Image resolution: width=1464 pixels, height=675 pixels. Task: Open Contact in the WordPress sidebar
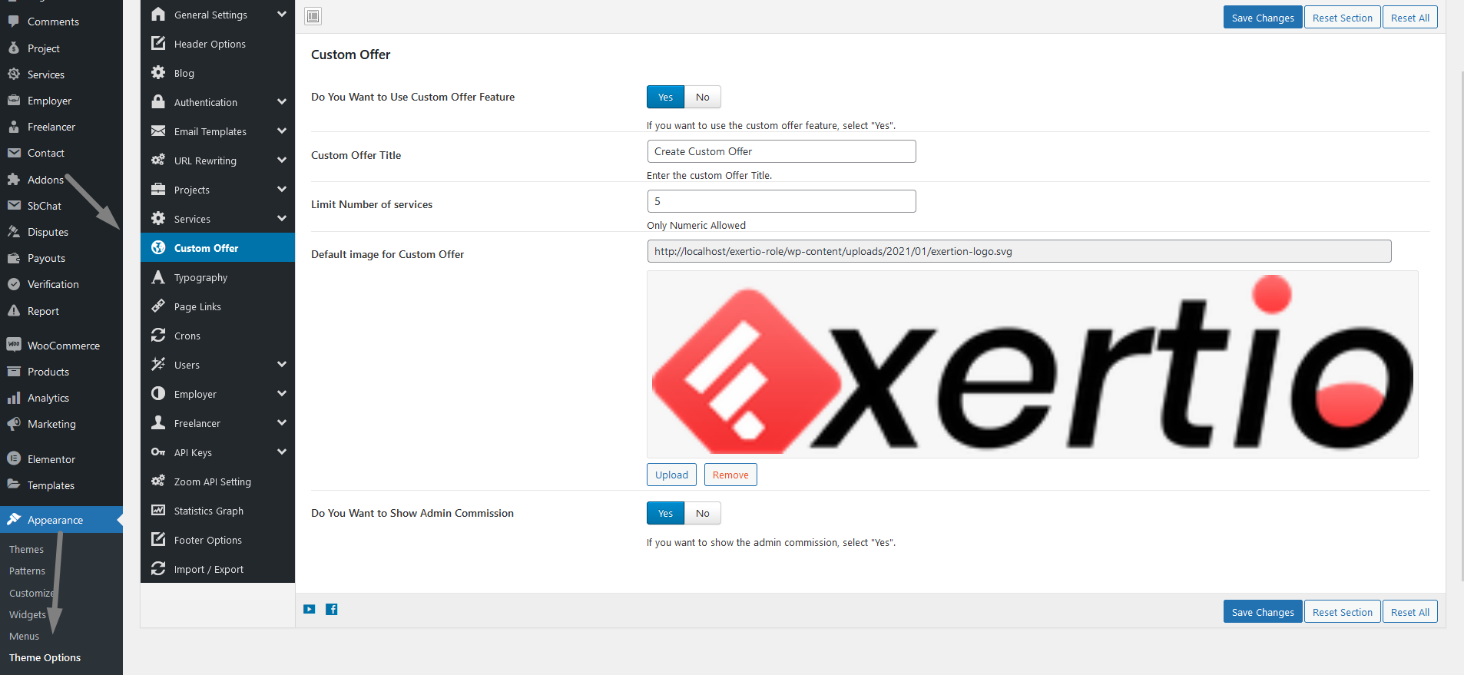(x=46, y=153)
